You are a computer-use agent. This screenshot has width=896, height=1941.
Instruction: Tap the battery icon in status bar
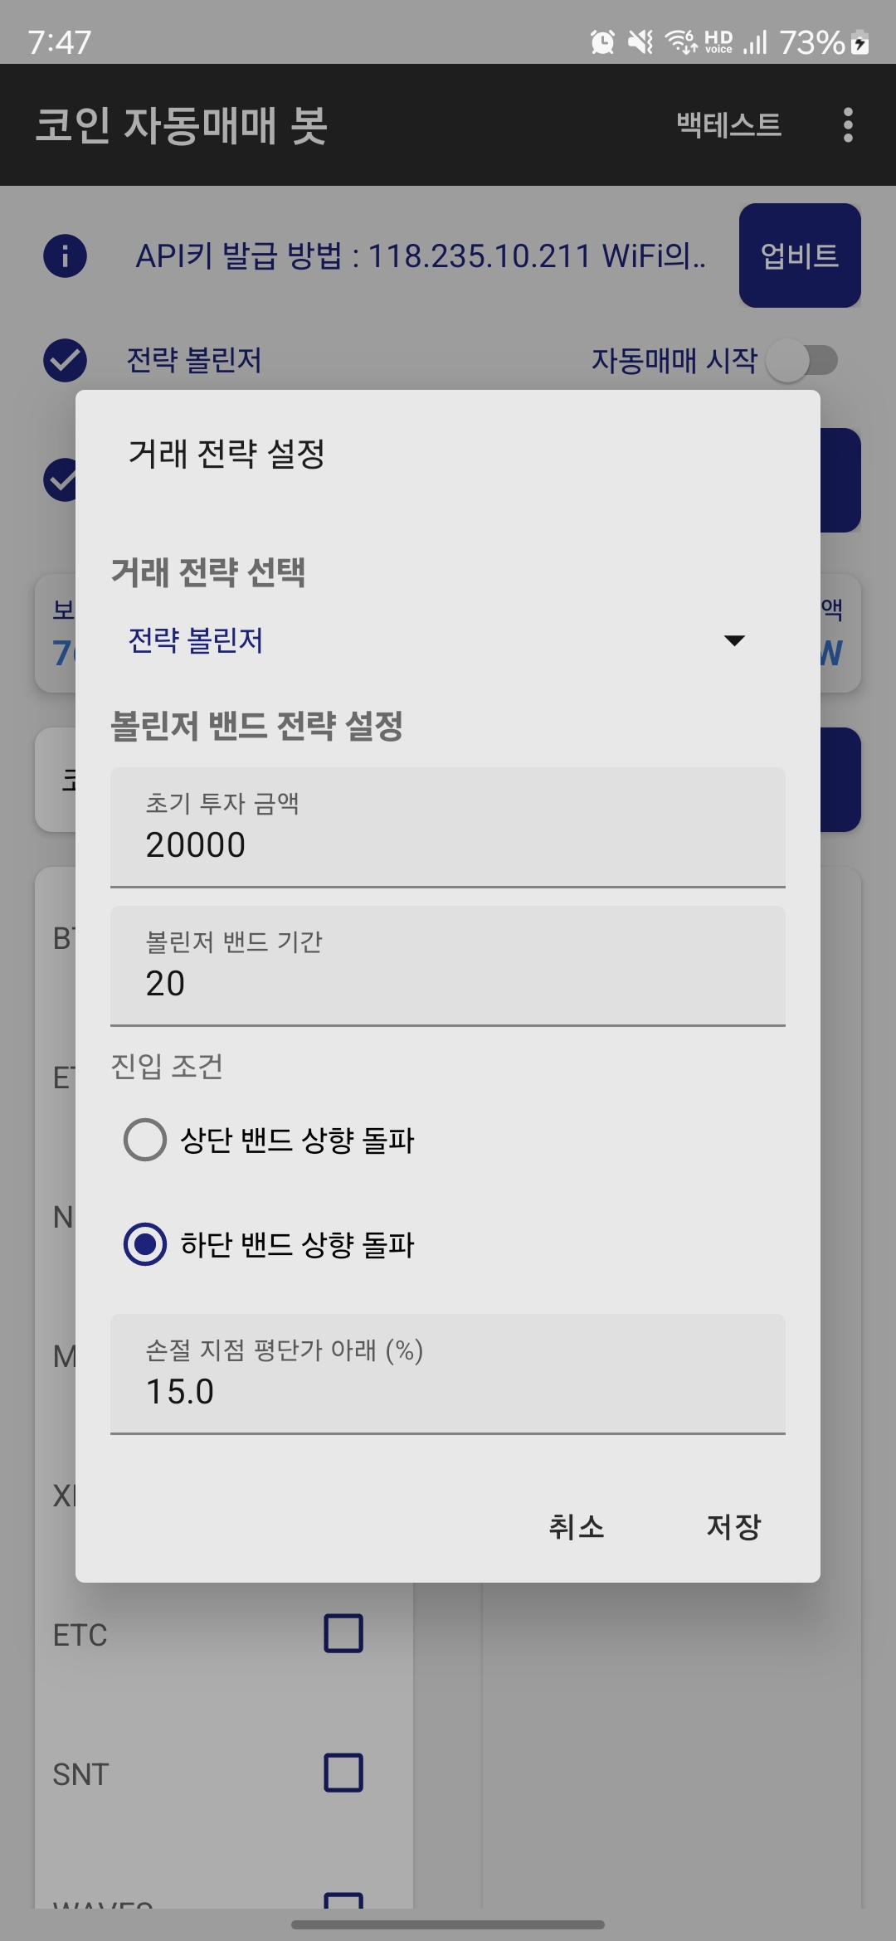[x=861, y=42]
